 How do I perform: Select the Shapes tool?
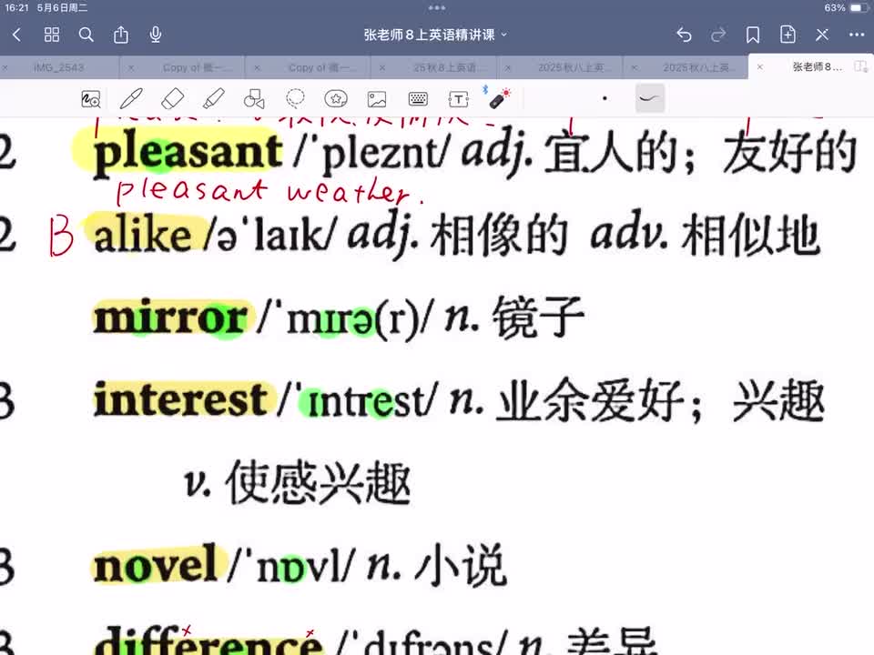click(254, 99)
